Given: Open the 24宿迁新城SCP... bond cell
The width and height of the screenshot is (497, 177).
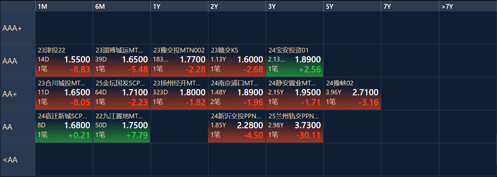Looking at the screenshot, I should [64, 126].
